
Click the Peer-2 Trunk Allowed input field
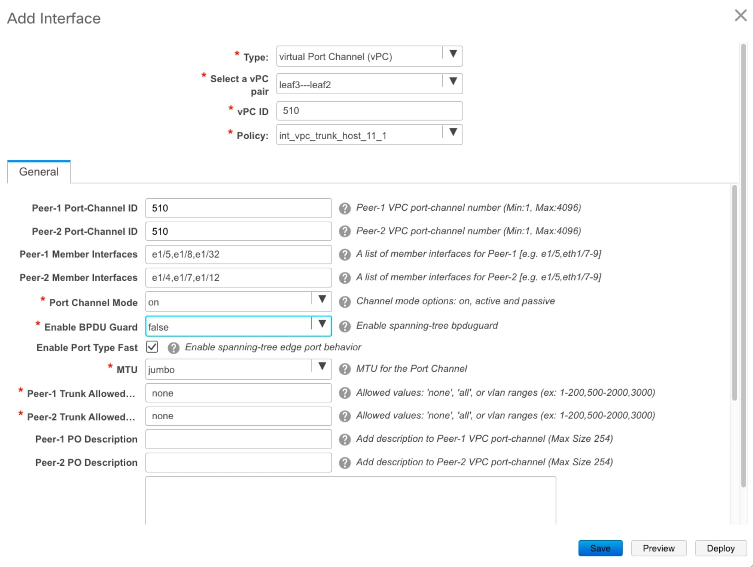click(238, 416)
